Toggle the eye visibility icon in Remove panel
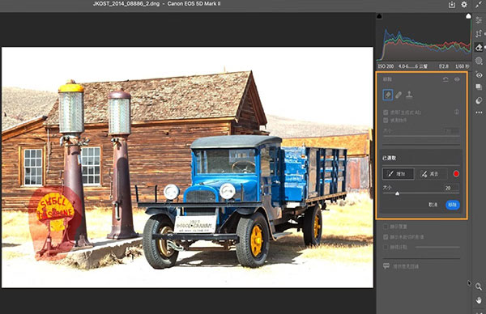486x314 pixels. 457,79
